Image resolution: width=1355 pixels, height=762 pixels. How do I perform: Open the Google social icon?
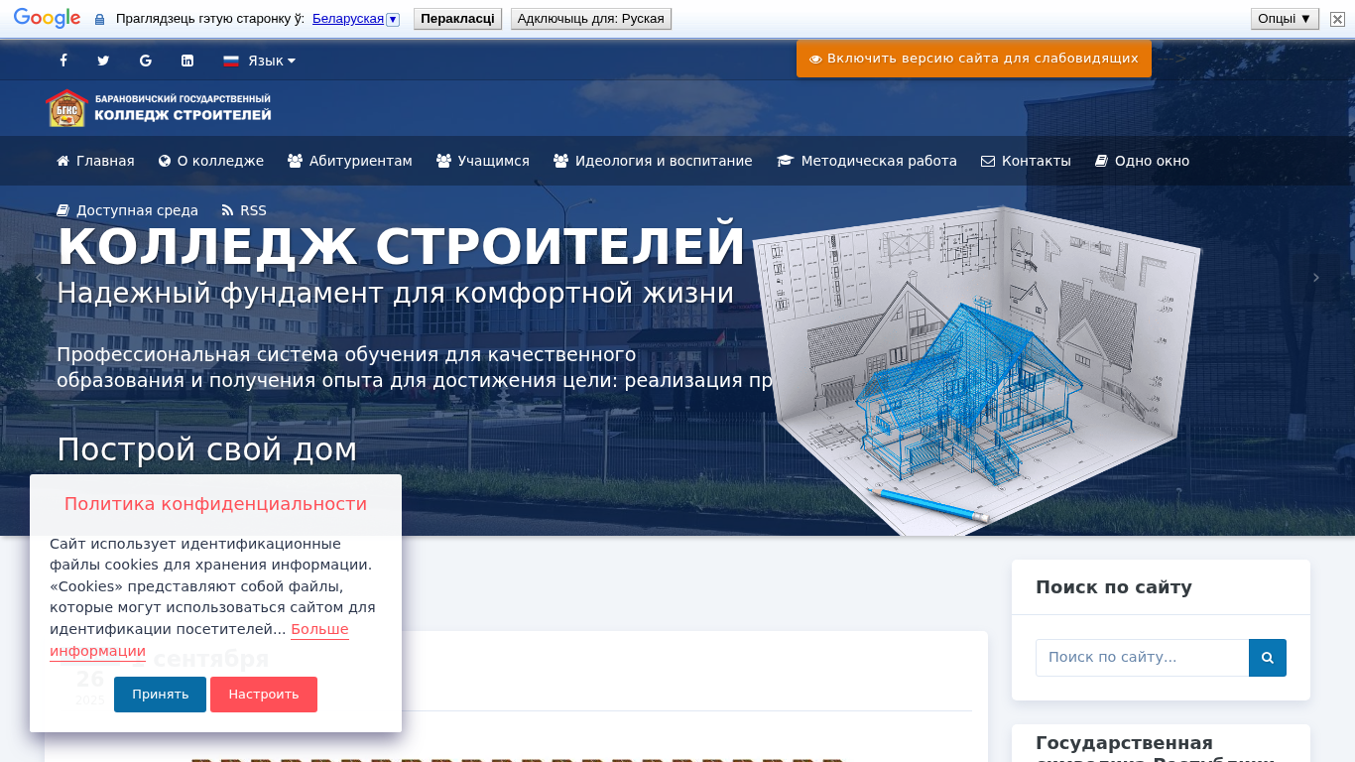tap(146, 61)
